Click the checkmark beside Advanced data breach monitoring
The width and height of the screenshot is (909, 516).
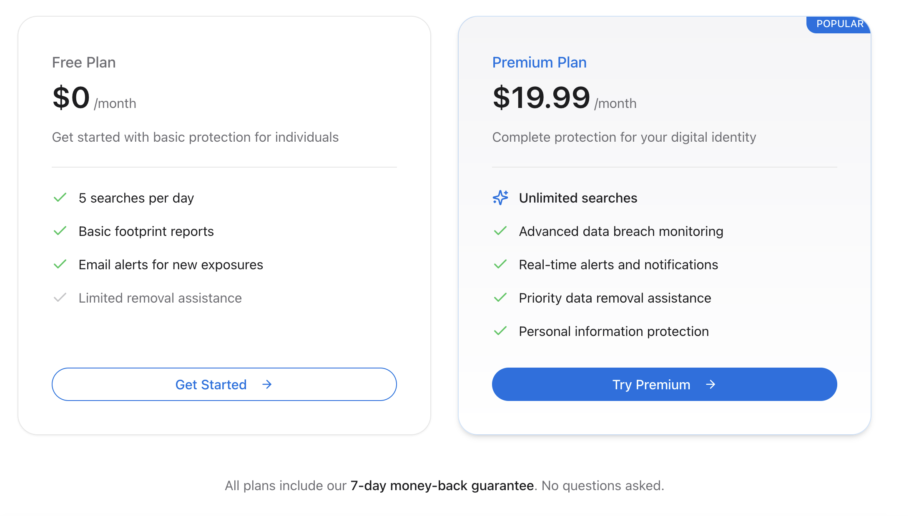500,231
